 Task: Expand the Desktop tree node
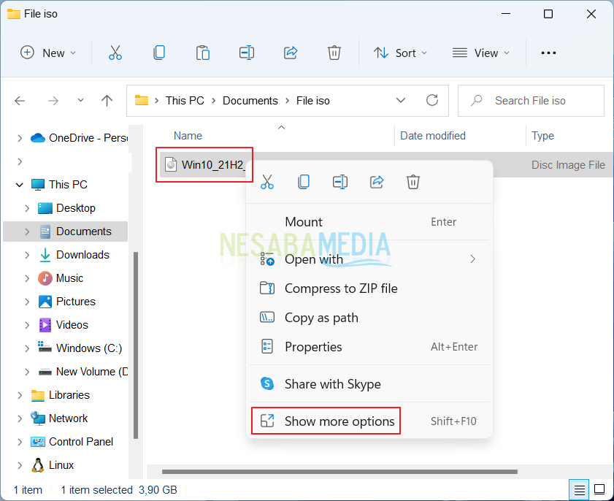pyautogui.click(x=27, y=208)
